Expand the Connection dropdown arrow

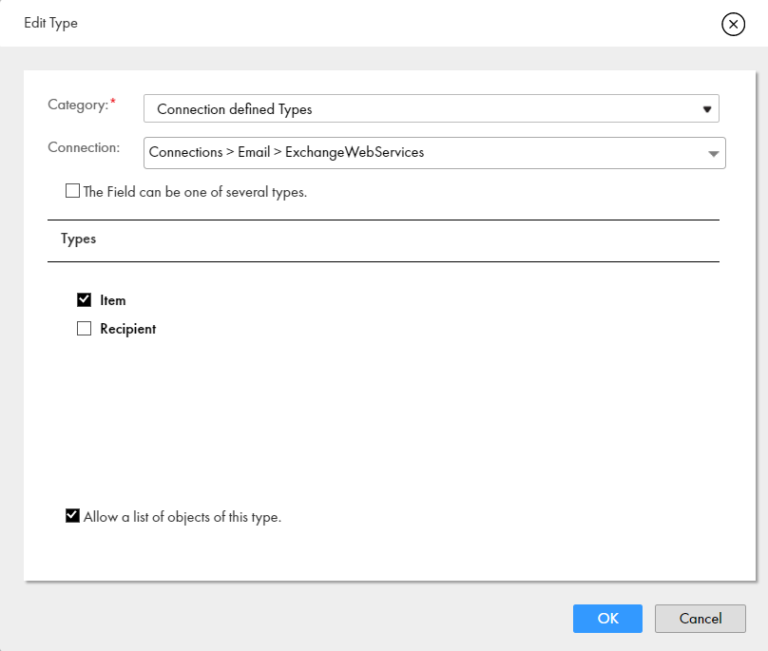(x=713, y=154)
